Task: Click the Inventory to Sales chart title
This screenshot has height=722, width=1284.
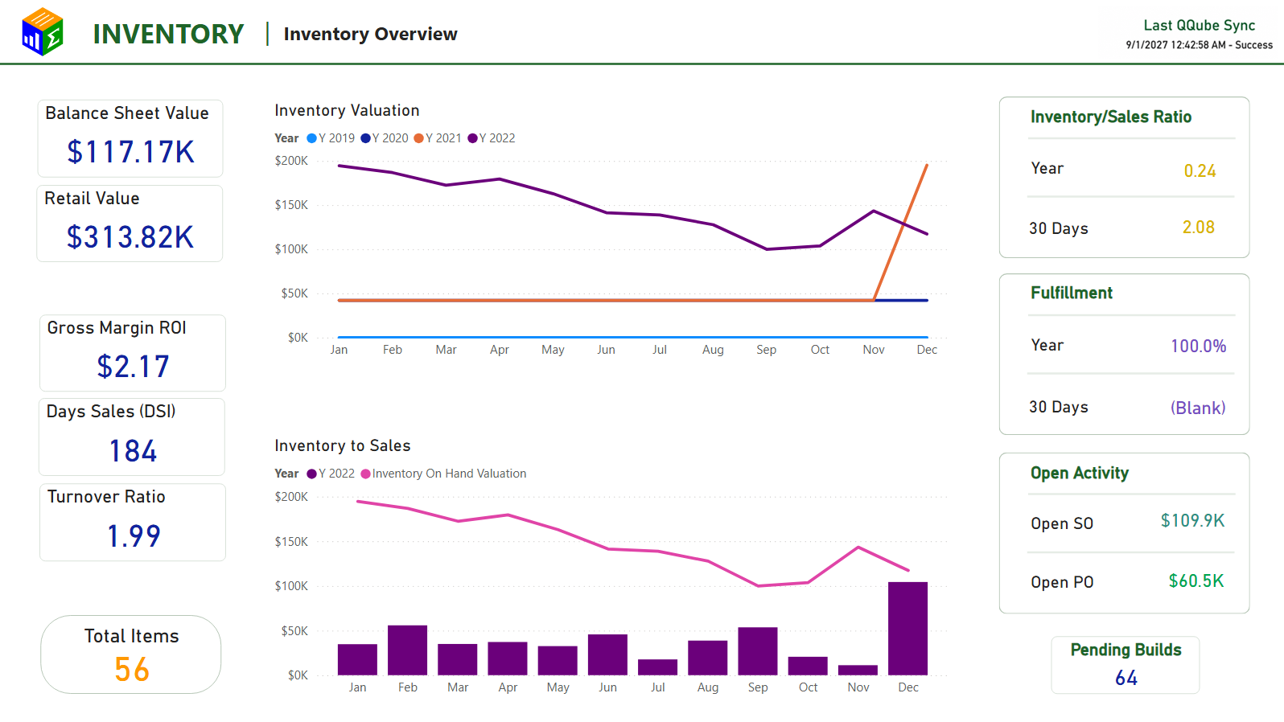Action: (343, 445)
